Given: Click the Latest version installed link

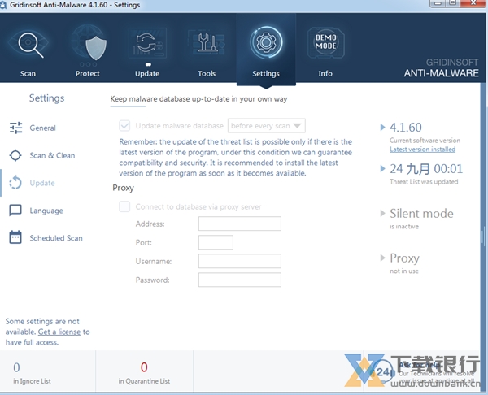Looking at the screenshot, I should [422, 150].
